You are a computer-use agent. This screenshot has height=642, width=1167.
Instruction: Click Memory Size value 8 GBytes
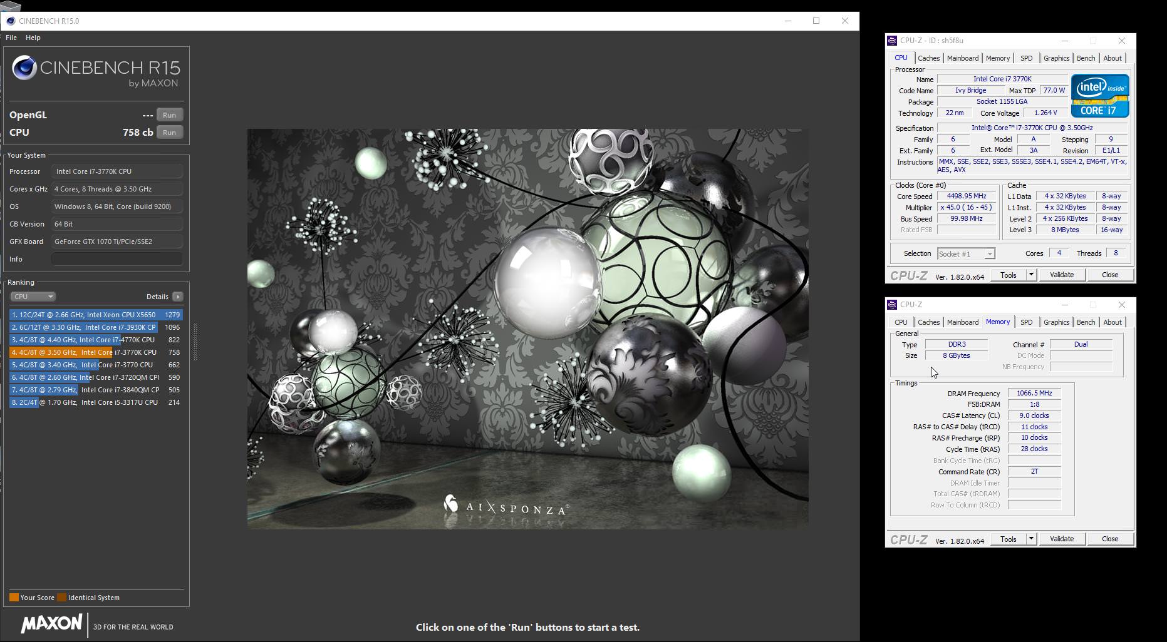pyautogui.click(x=957, y=355)
